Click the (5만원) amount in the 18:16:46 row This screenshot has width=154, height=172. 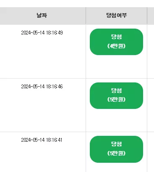click(116, 100)
